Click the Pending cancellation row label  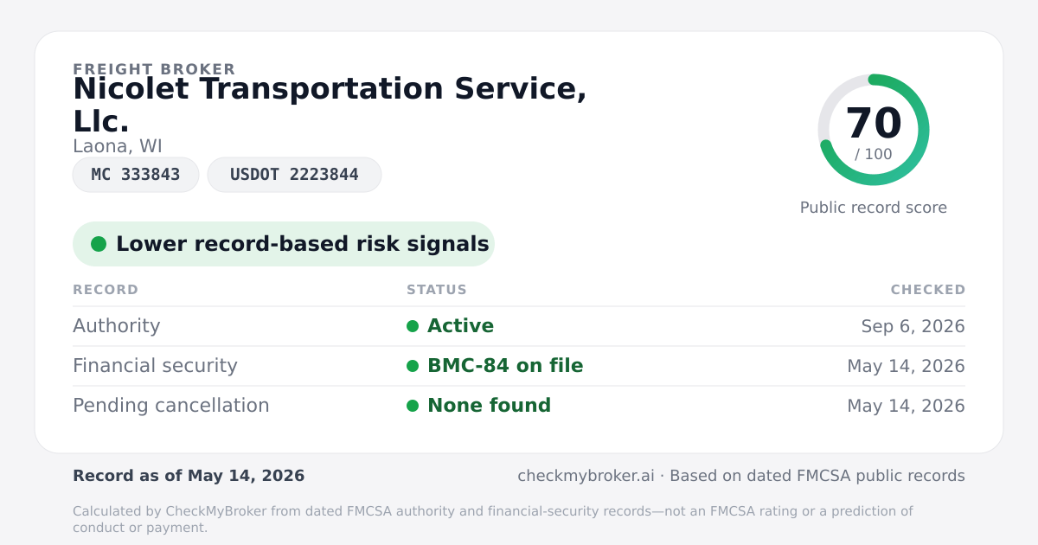tap(171, 406)
